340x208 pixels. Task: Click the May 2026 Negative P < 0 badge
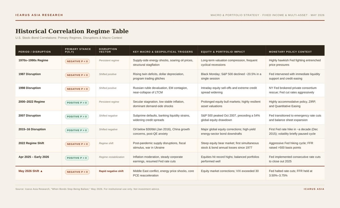click(77, 172)
